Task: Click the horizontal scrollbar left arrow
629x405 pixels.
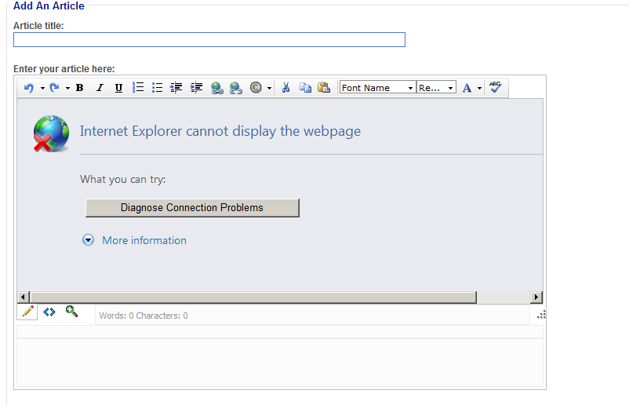Action: pyautogui.click(x=23, y=297)
